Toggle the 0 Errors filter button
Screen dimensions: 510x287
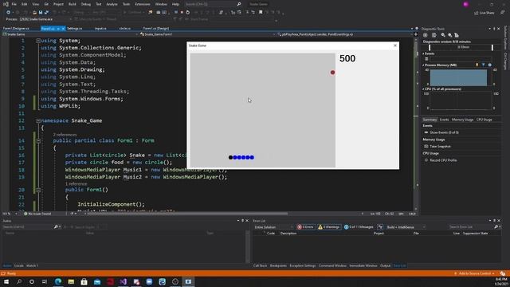click(x=305, y=226)
